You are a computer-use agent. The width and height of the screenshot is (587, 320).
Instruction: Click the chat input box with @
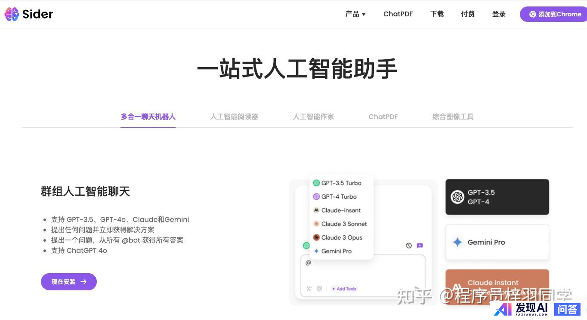click(x=363, y=275)
